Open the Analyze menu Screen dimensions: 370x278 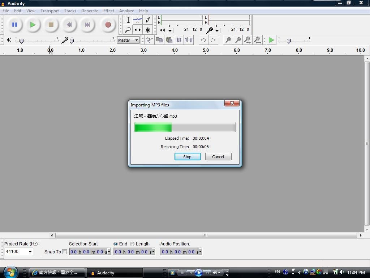click(127, 11)
